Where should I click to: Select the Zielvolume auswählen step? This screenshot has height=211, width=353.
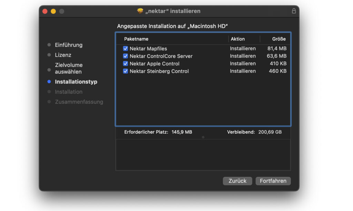[x=69, y=68]
